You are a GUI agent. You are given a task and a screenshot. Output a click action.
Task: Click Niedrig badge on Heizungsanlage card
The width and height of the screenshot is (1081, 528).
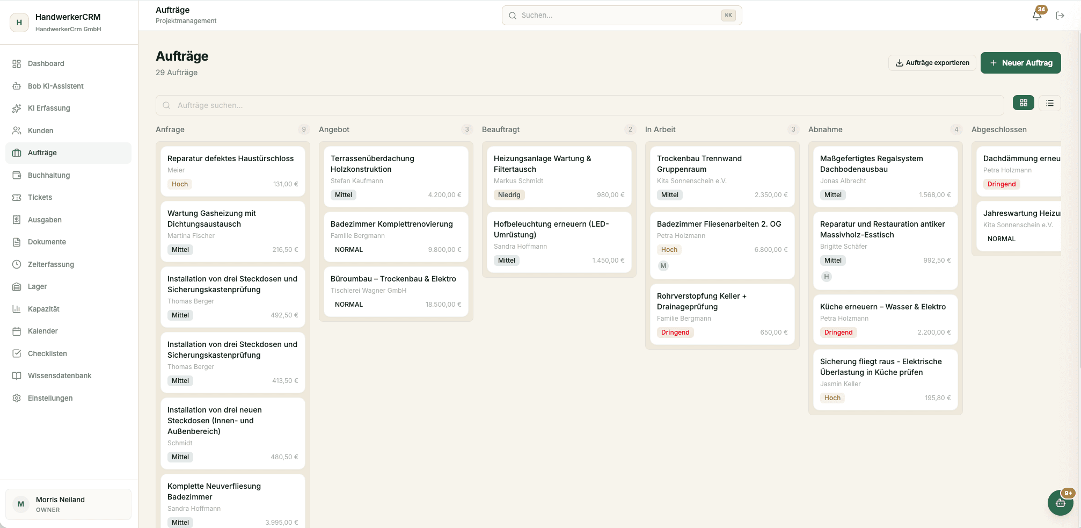[x=509, y=195]
